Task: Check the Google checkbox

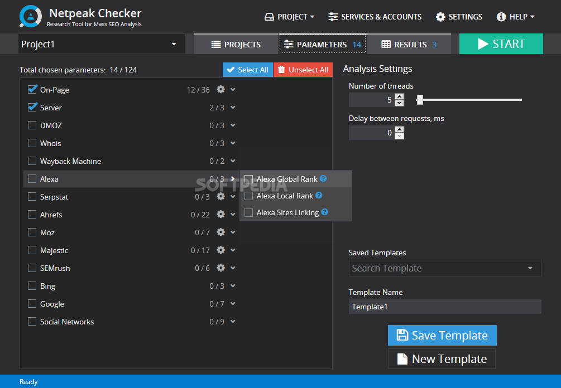Action: [x=32, y=304]
